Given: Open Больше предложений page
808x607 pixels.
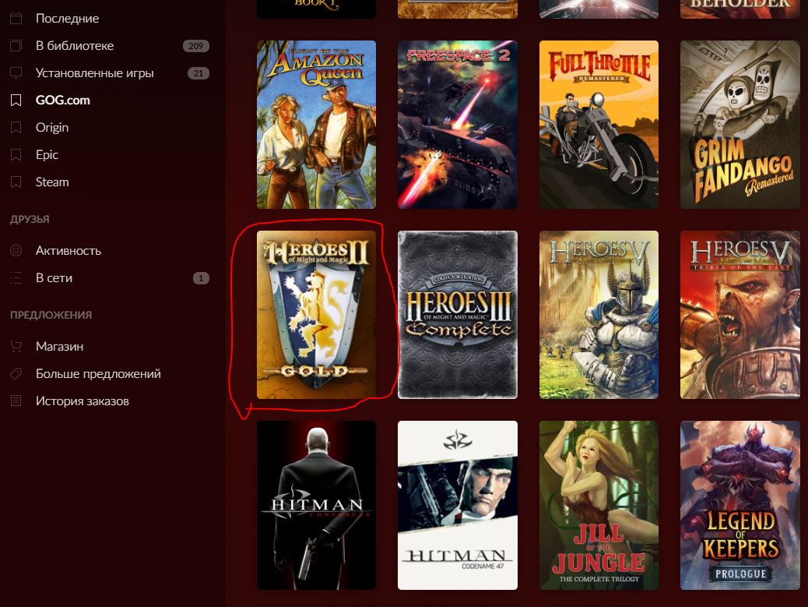Looking at the screenshot, I should [98, 374].
